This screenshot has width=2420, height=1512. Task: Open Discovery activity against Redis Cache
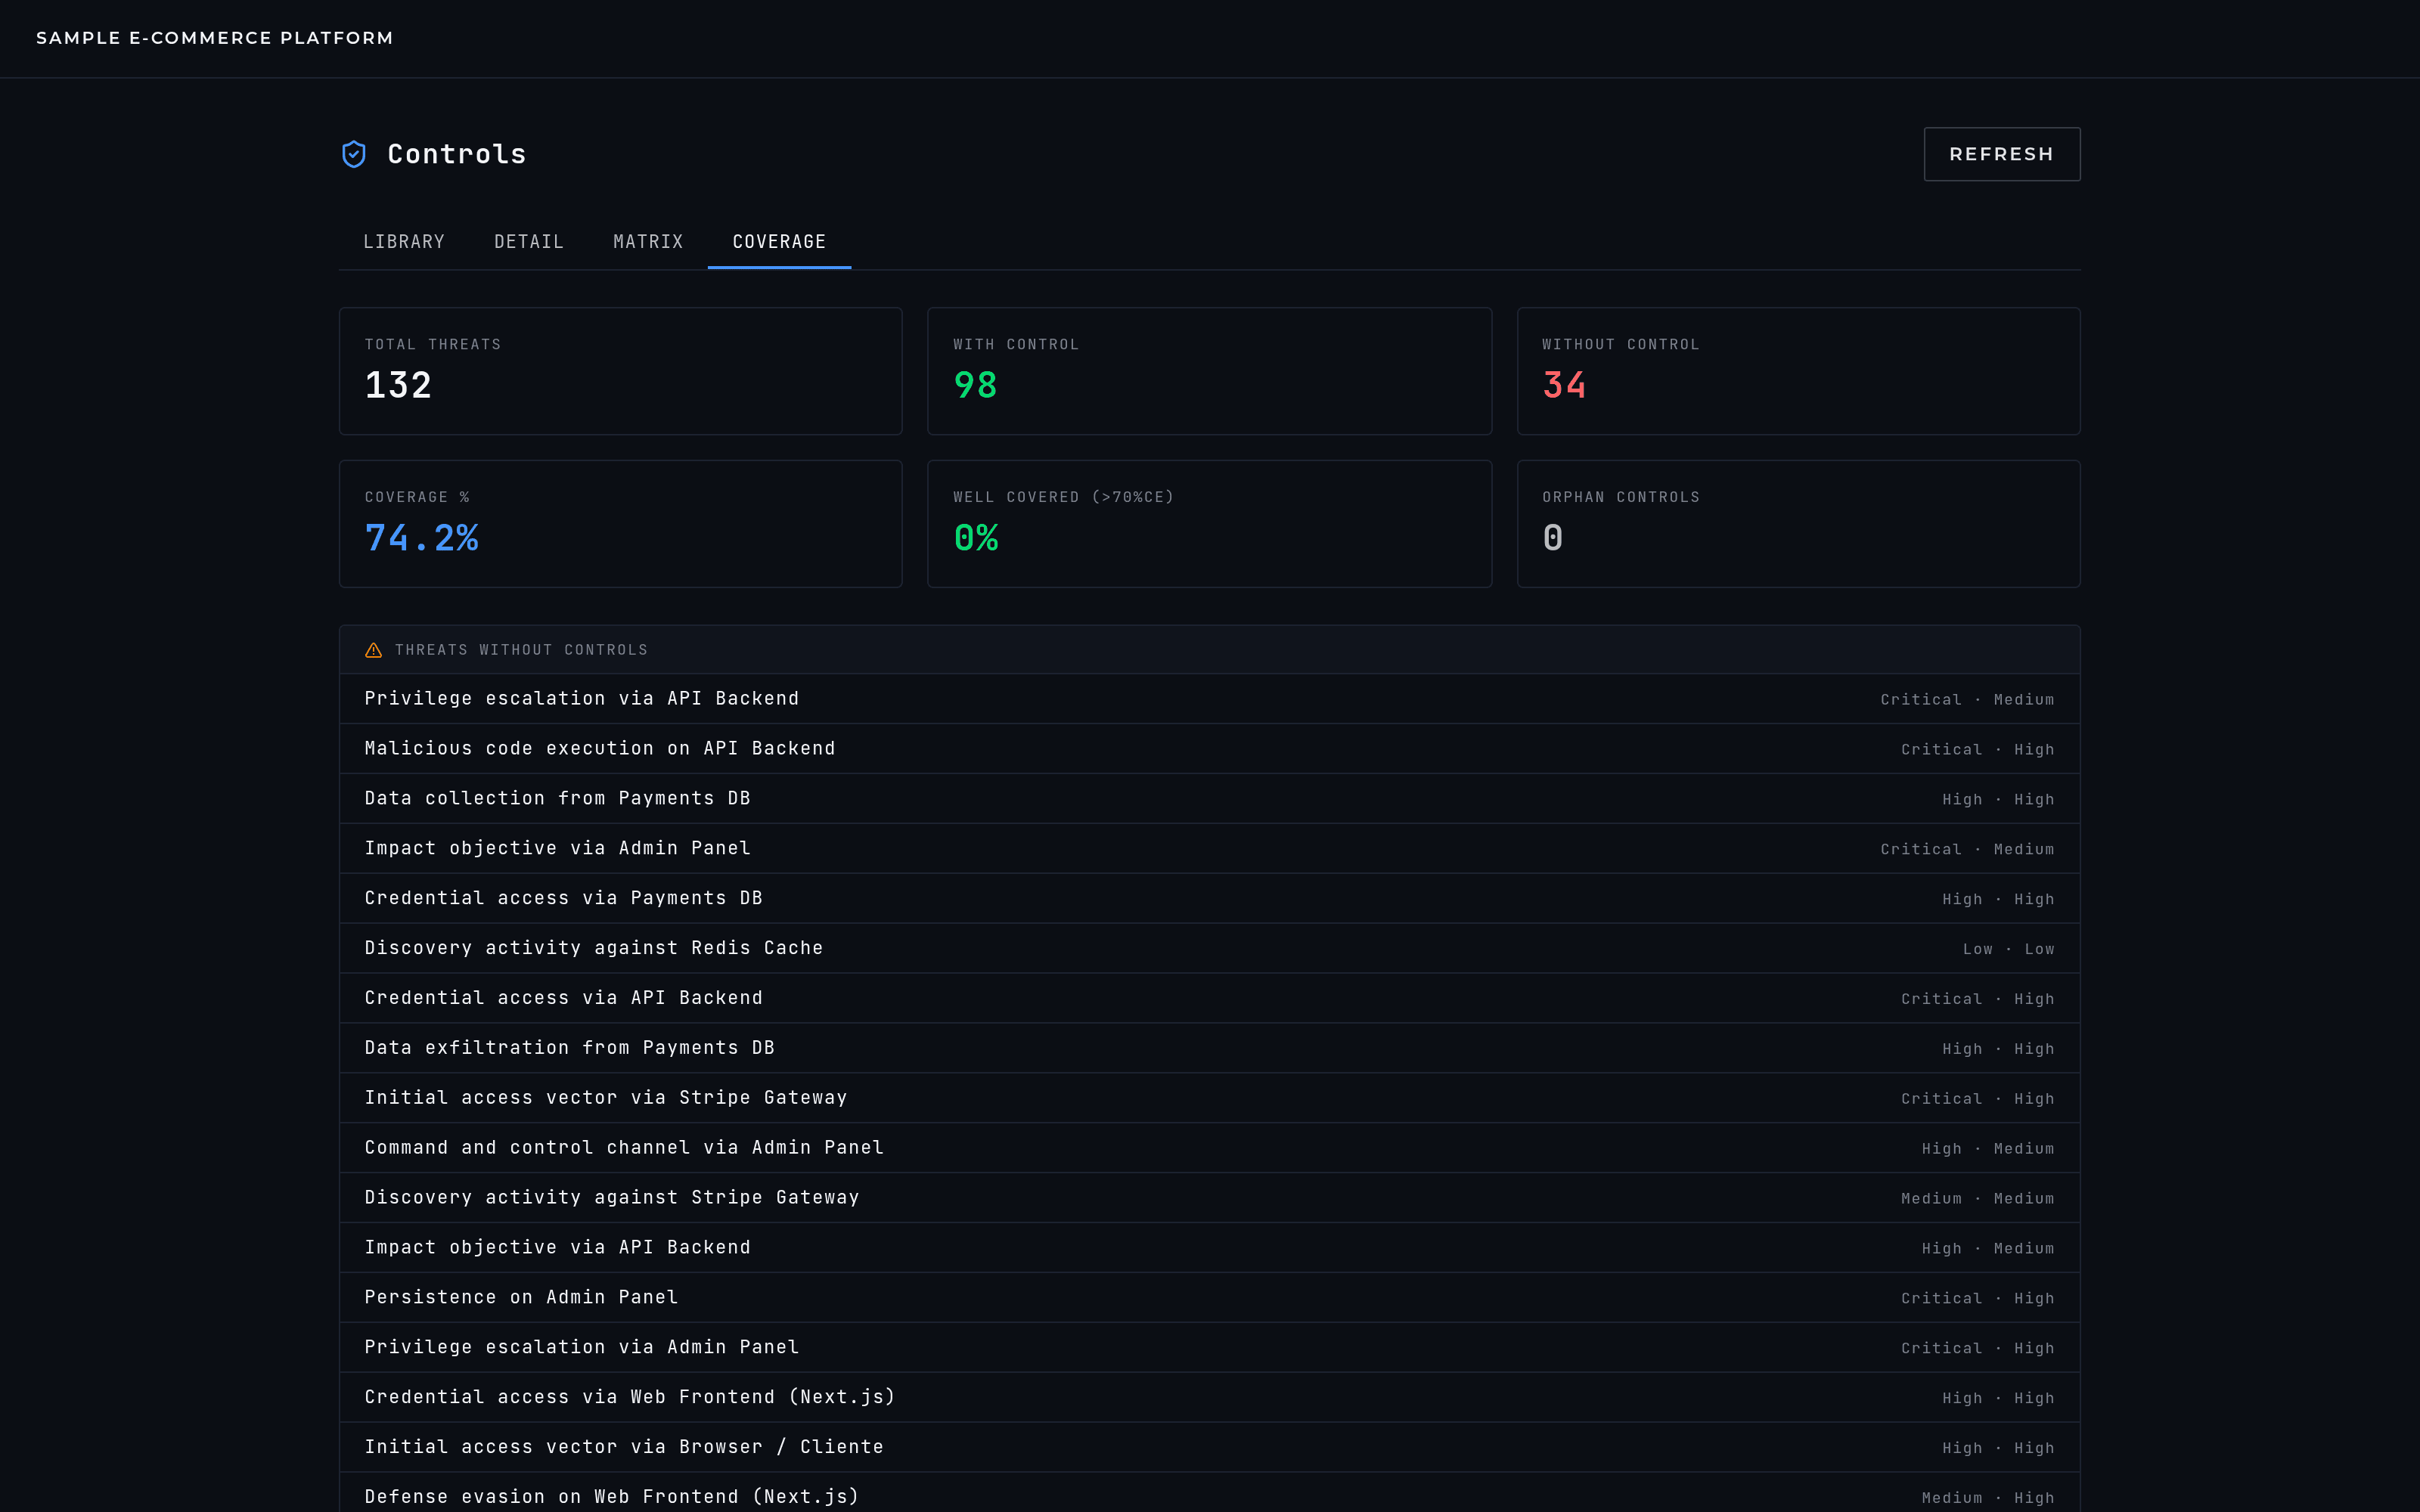tap(1210, 948)
